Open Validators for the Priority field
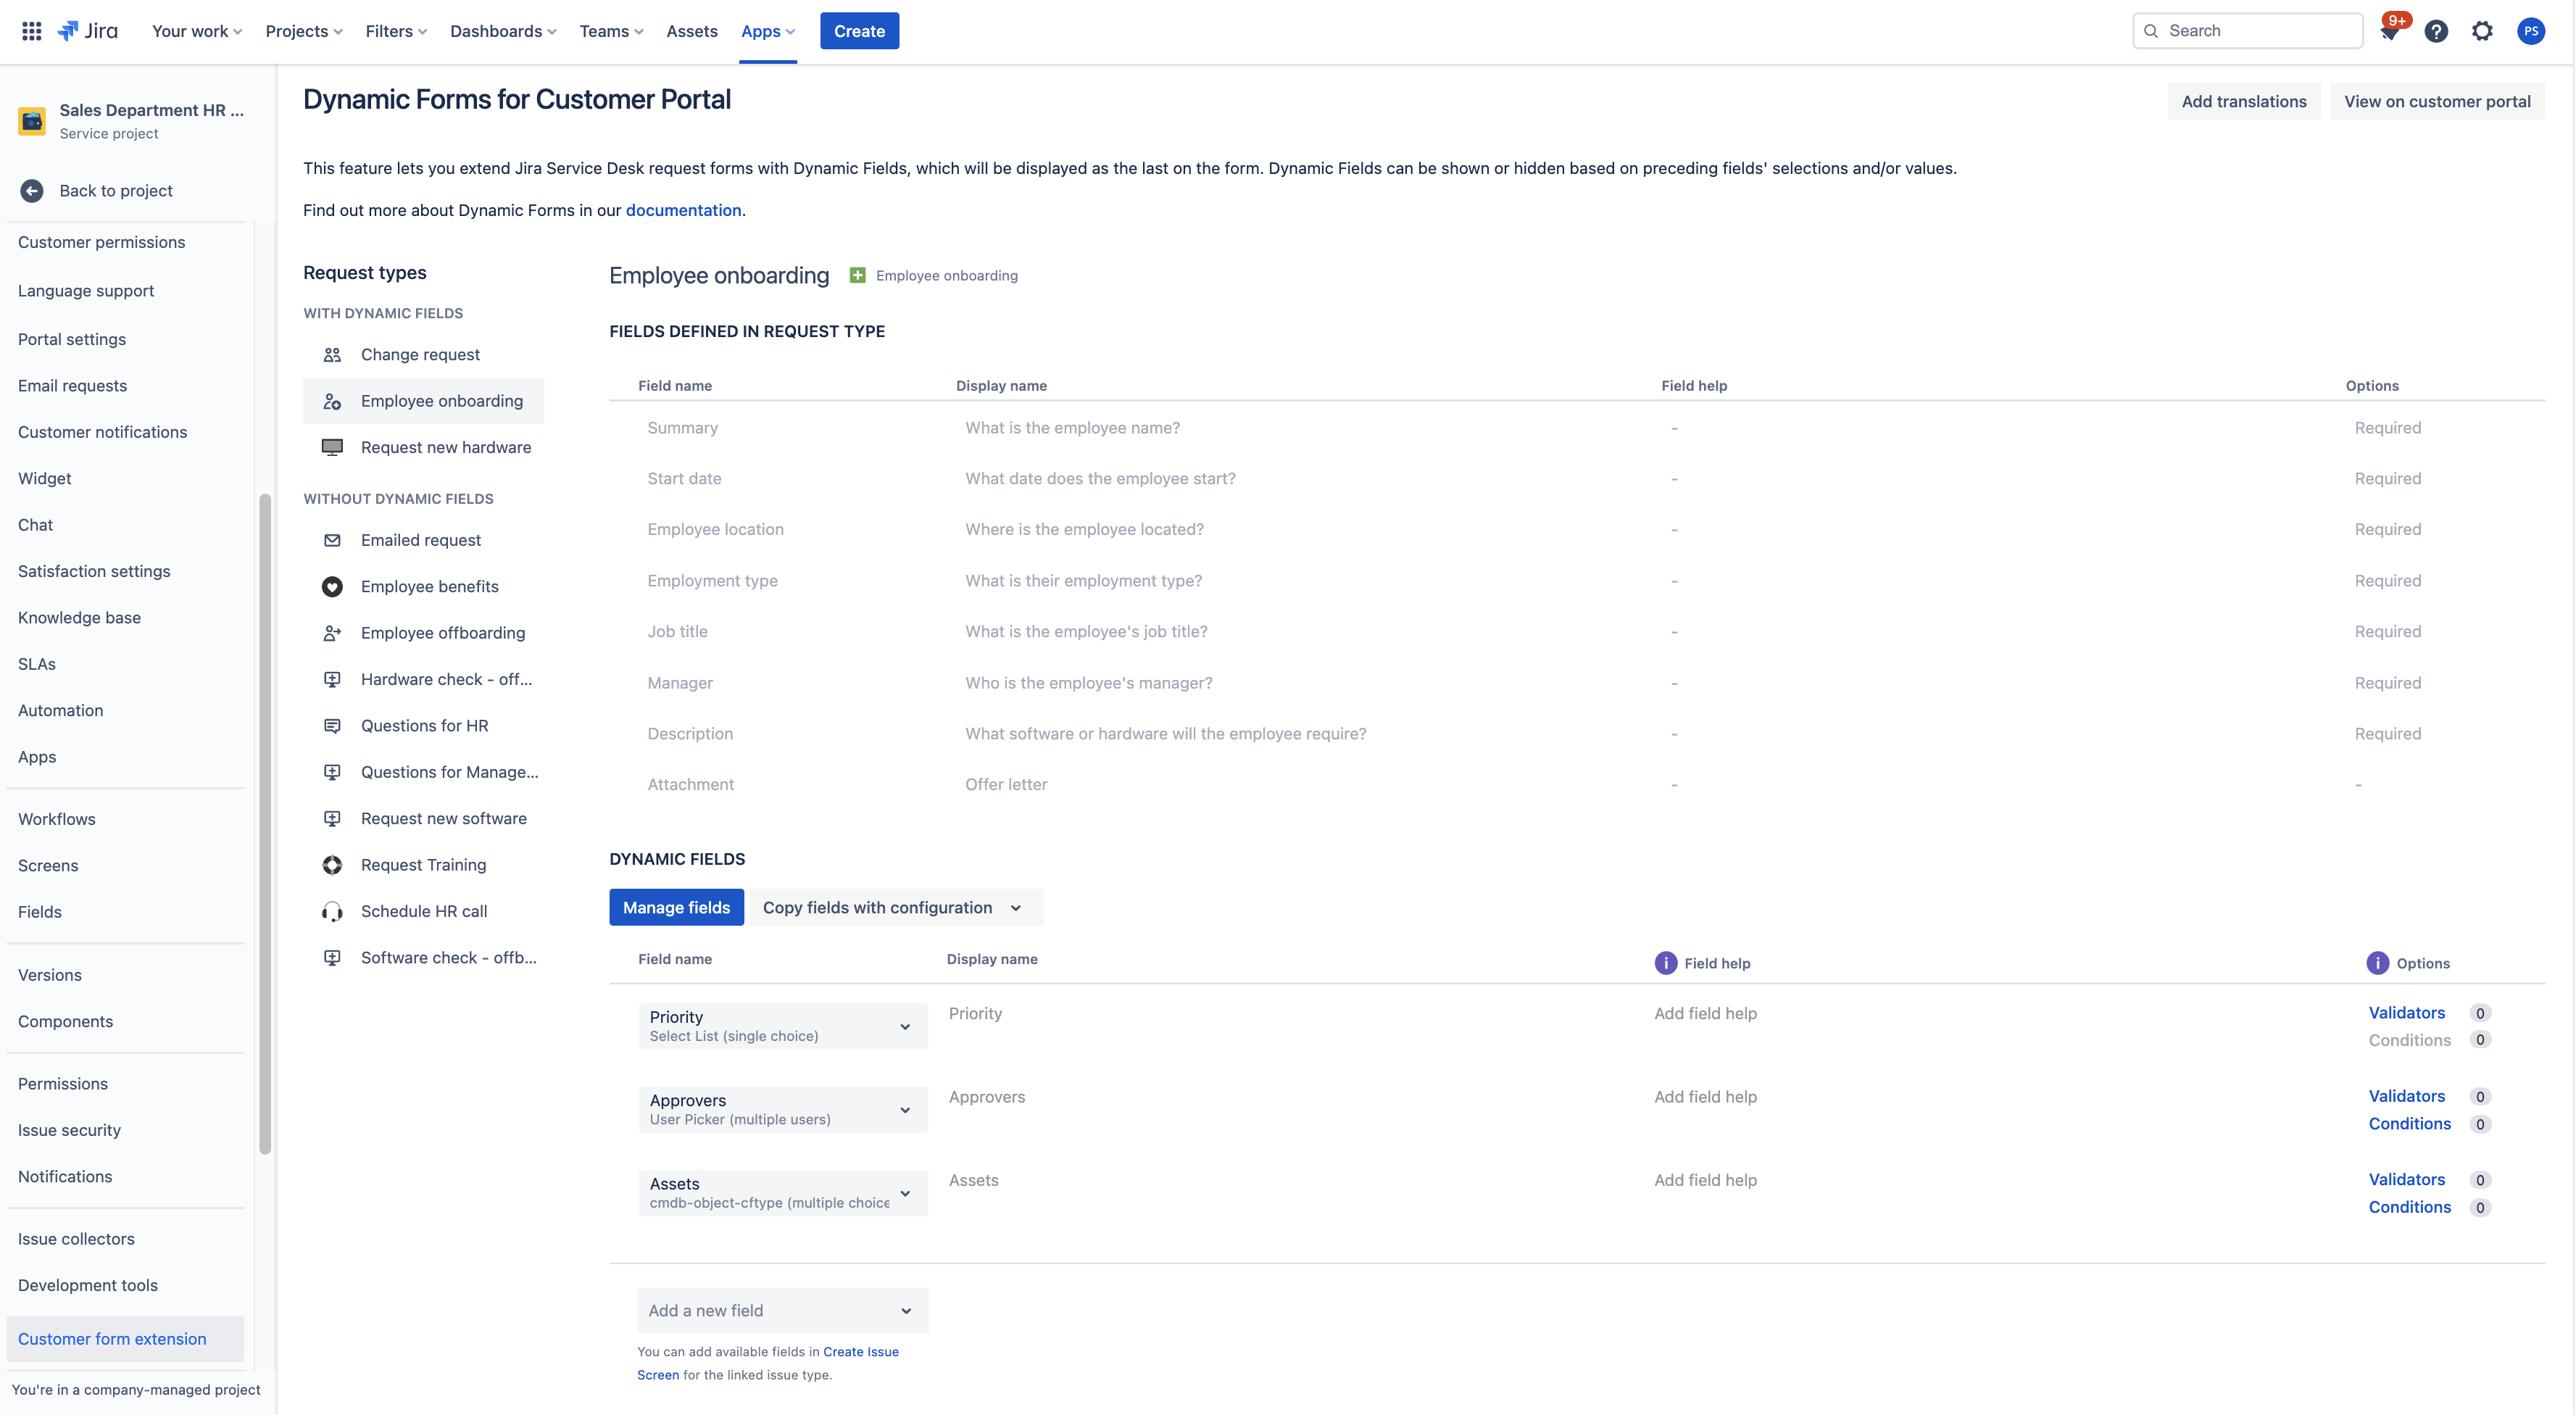This screenshot has height=1415, width=2576. [x=2406, y=1013]
